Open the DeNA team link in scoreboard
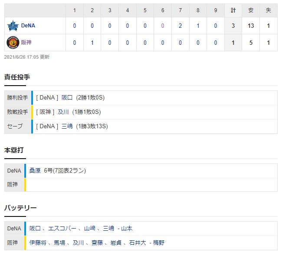Viewport: 282px width, 256px height. coord(28,26)
